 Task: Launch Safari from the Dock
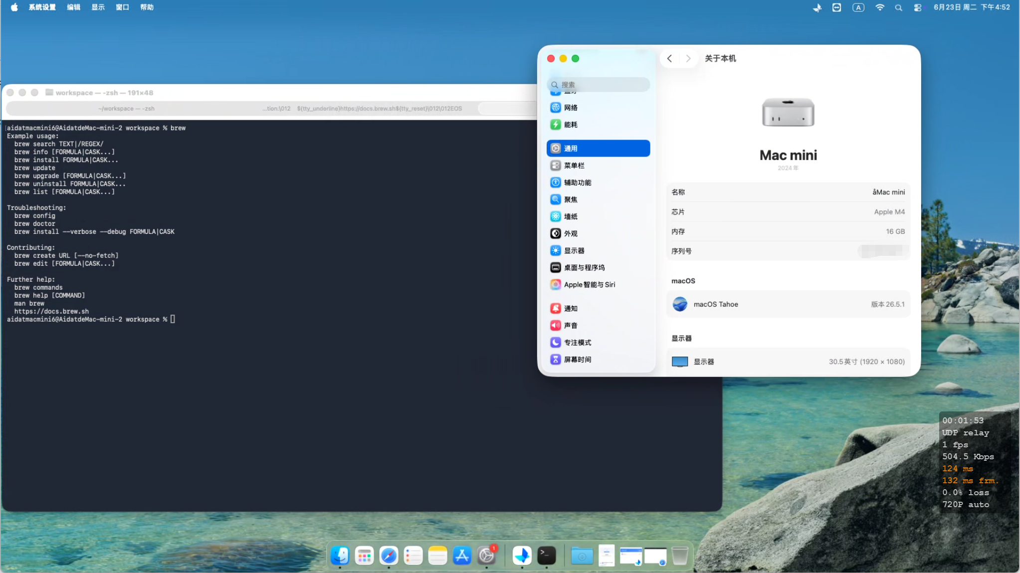(389, 555)
